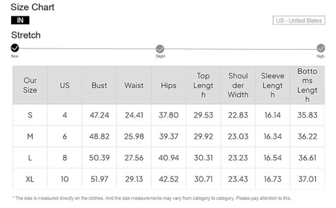This screenshot has height=208, width=336.
Task: Click the Size Chart heading
Action: pyautogui.click(x=33, y=7)
